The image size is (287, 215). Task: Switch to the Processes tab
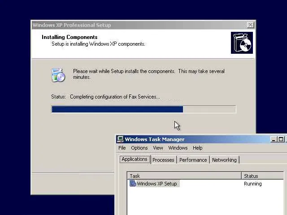pos(163,160)
